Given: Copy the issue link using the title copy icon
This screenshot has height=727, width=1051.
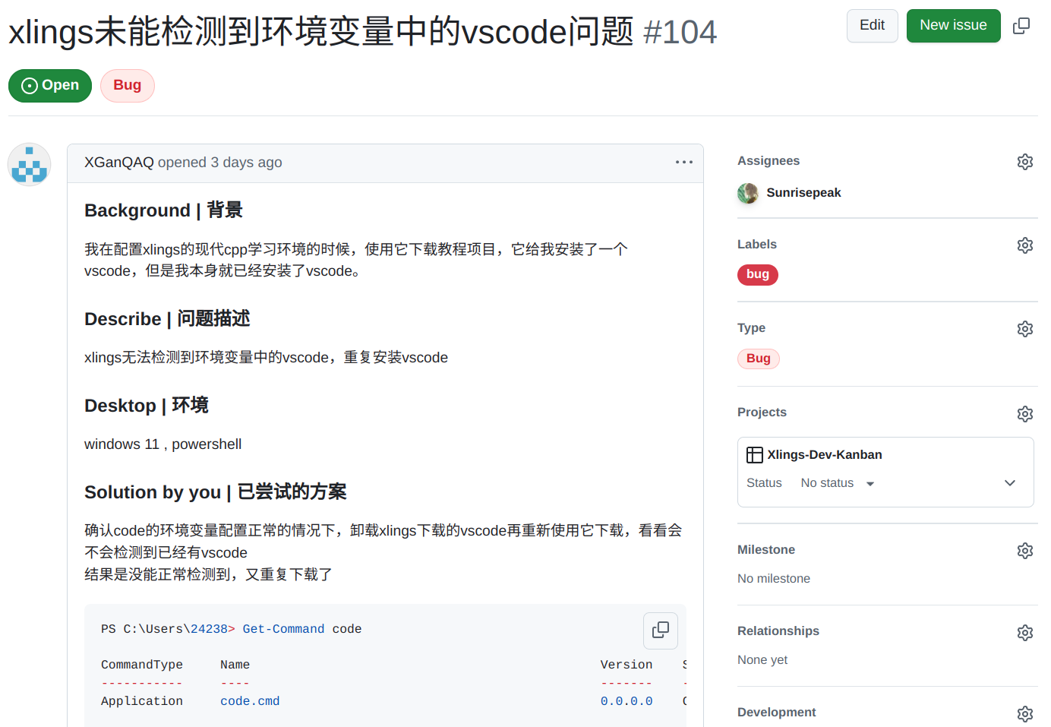Looking at the screenshot, I should [1021, 26].
